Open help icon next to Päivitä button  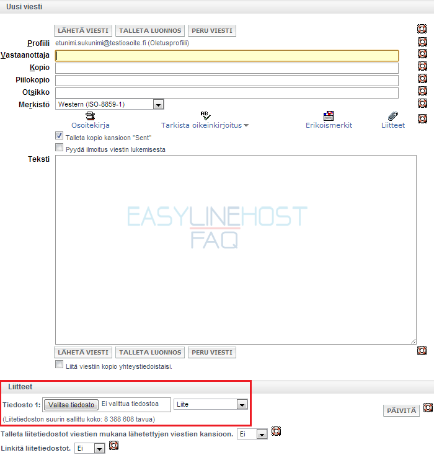(x=428, y=408)
